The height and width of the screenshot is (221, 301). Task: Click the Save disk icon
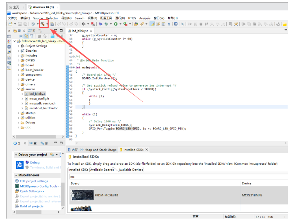(x=20, y=24)
